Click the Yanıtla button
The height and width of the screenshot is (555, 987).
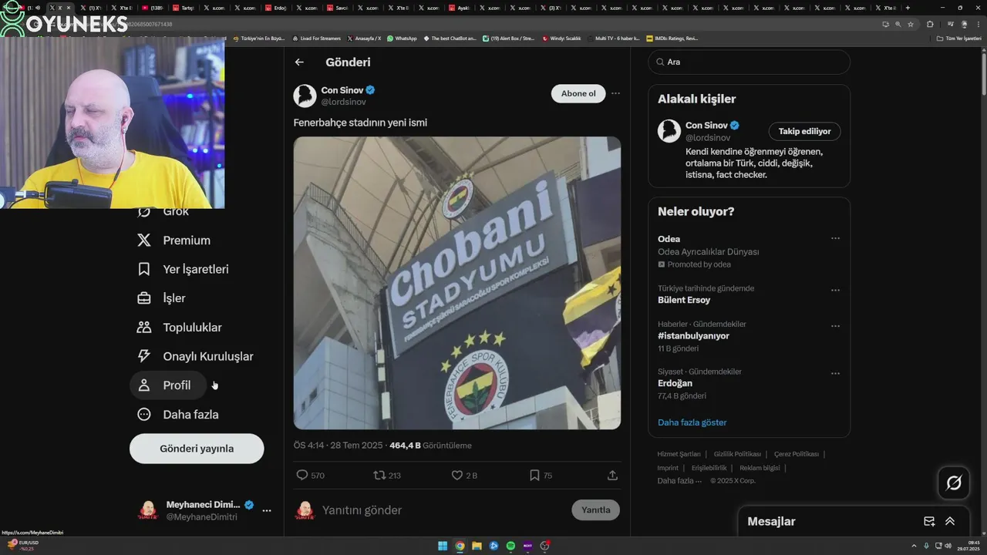[x=595, y=510]
